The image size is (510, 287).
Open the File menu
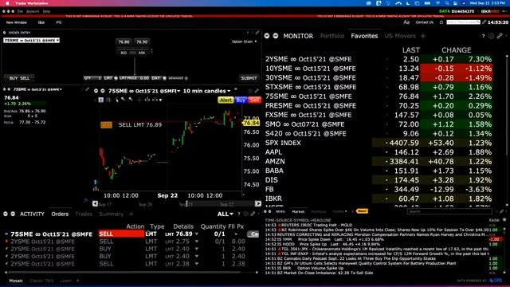pyautogui.click(x=20, y=11)
